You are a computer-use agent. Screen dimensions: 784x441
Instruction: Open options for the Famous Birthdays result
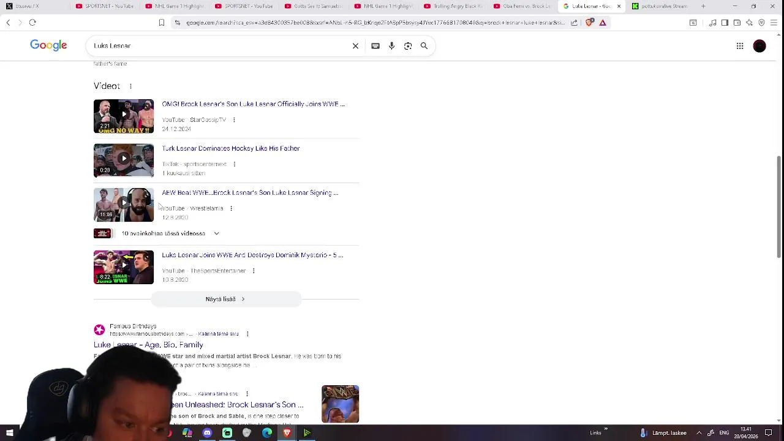pyautogui.click(x=247, y=334)
